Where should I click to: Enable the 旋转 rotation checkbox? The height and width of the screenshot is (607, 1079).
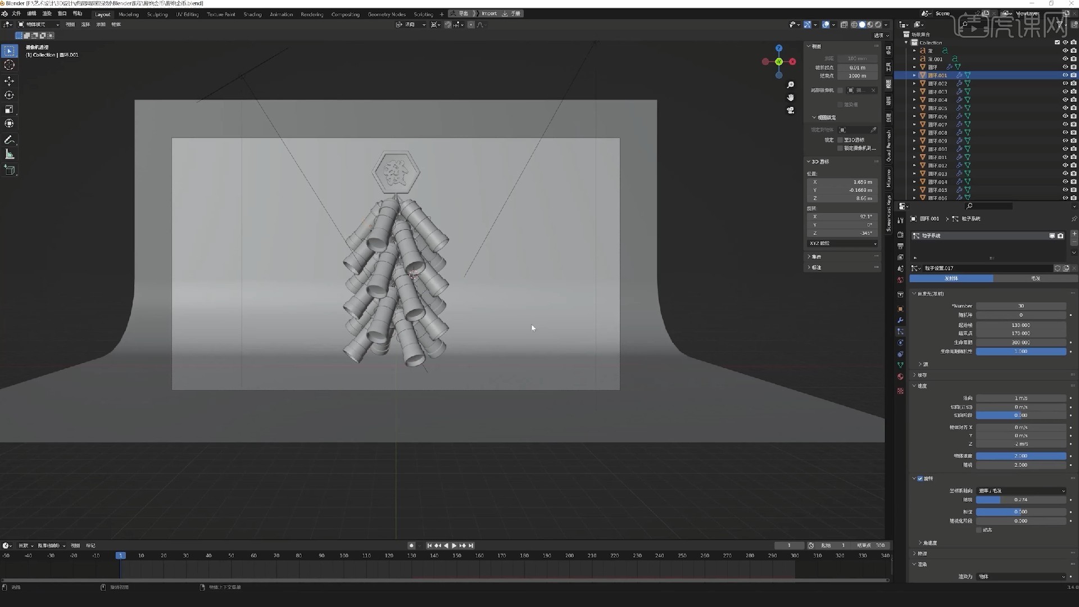click(920, 478)
